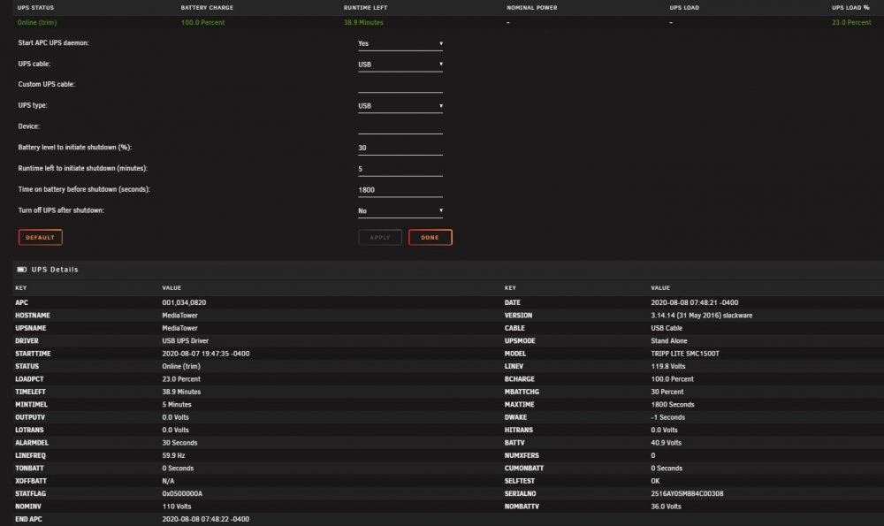Click the Online (trim) status at the top
This screenshot has width=884, height=526.
(37, 23)
